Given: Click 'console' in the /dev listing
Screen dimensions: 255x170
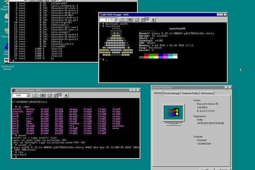Looking at the screenshot, I should 17,112.
